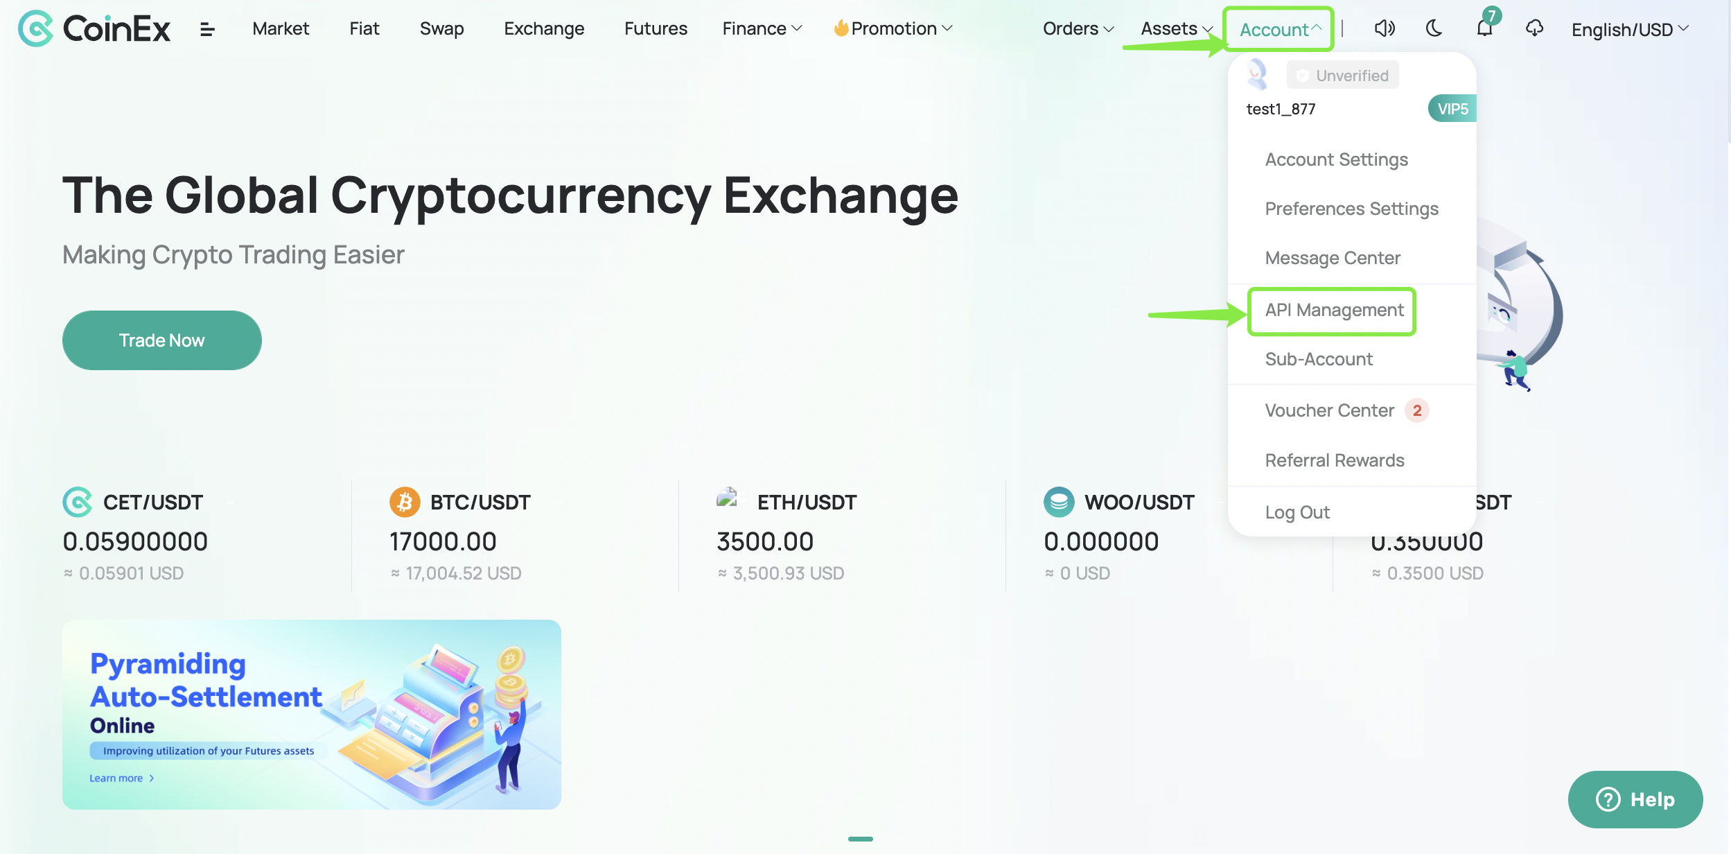Click the CoinEx logo
This screenshot has width=1731, height=854.
[94, 28]
